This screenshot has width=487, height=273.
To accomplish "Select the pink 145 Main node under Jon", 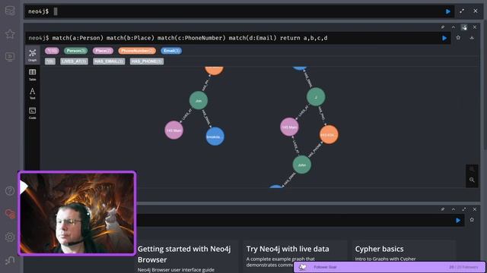I will click(x=174, y=130).
